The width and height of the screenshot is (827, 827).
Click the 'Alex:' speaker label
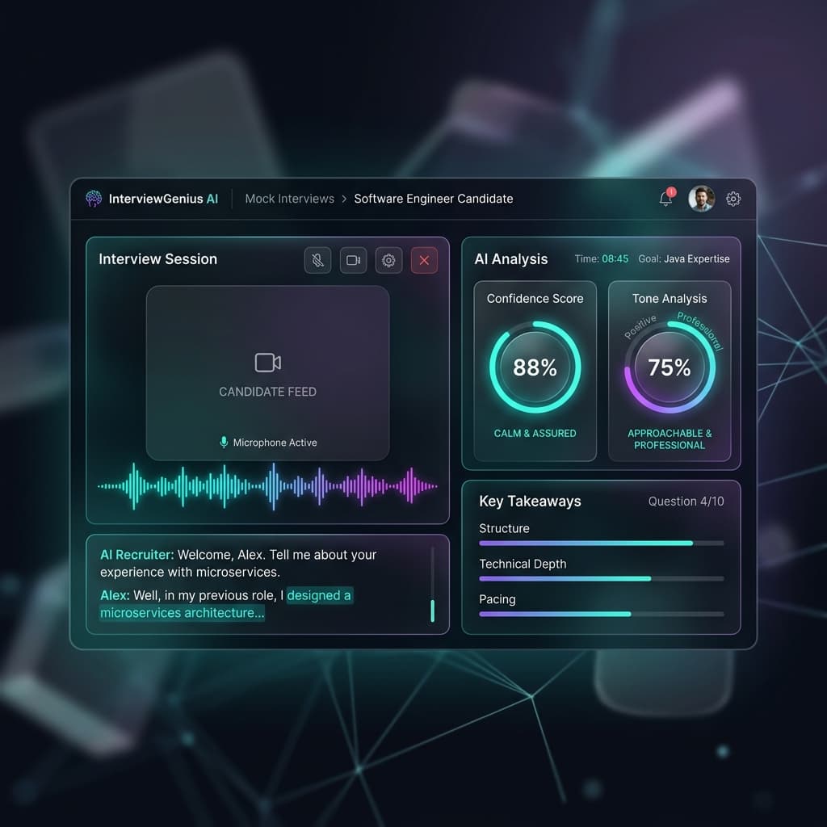tap(115, 595)
